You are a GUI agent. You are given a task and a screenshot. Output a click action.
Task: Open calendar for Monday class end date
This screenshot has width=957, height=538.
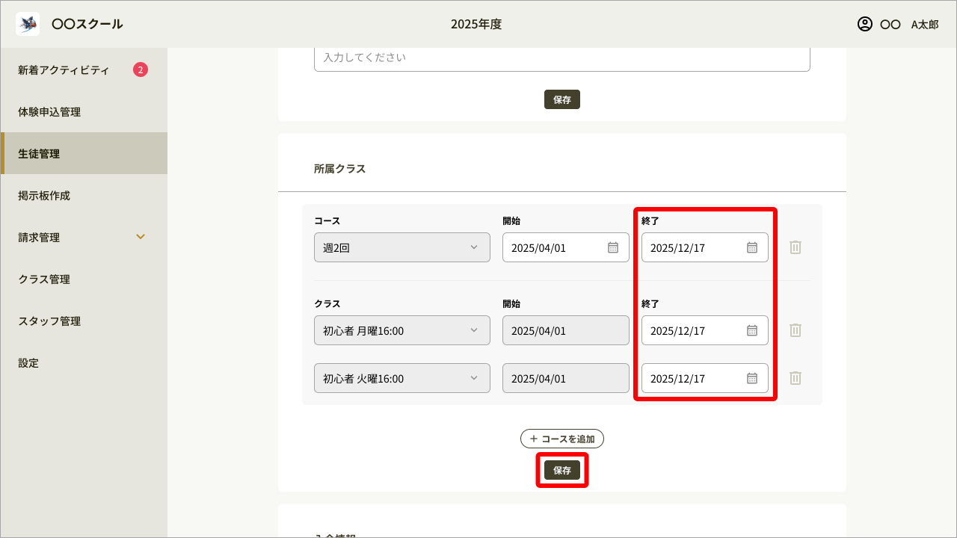pos(752,330)
